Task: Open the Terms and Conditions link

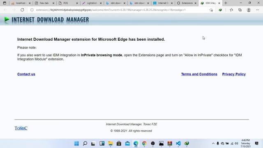Action: 199,74
